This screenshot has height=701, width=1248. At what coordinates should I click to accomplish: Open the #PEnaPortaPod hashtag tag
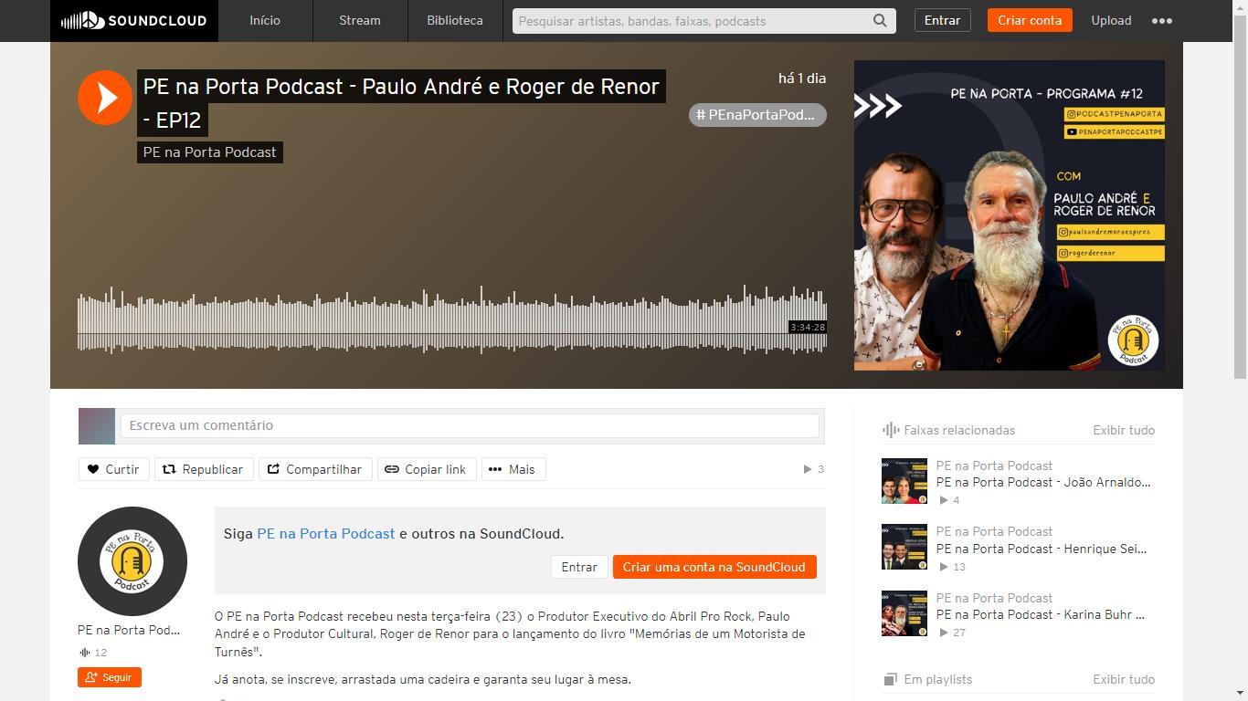tap(757, 115)
